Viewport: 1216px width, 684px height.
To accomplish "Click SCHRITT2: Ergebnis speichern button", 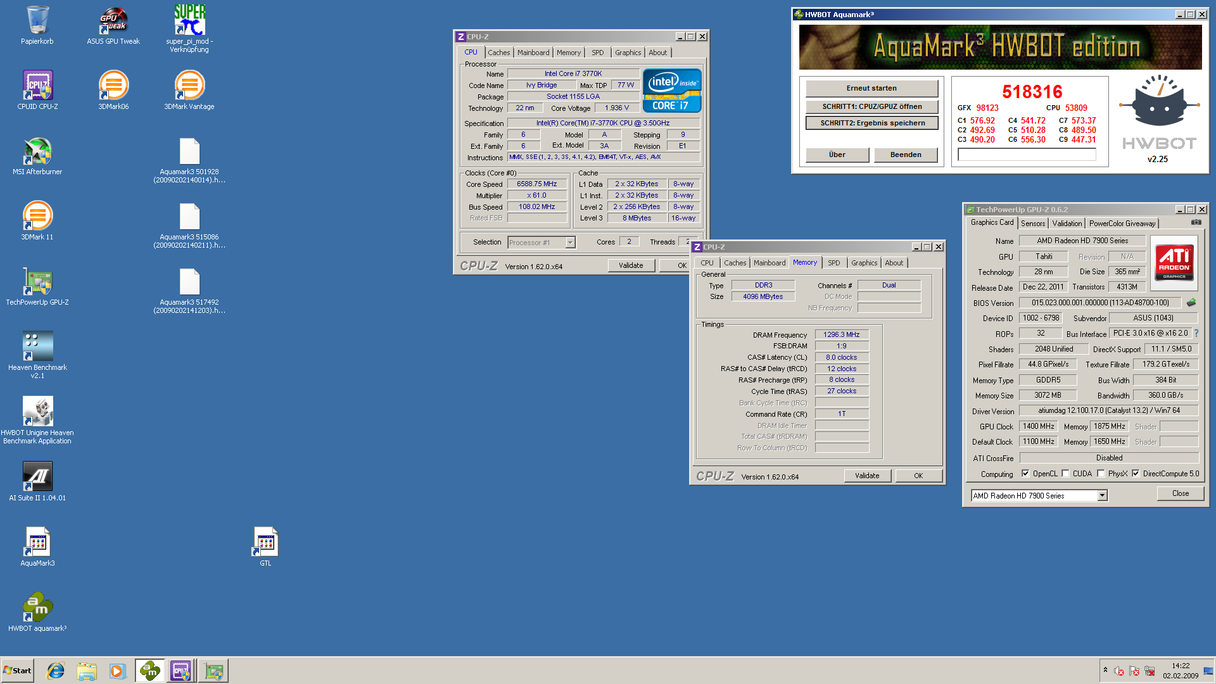I will click(x=871, y=123).
